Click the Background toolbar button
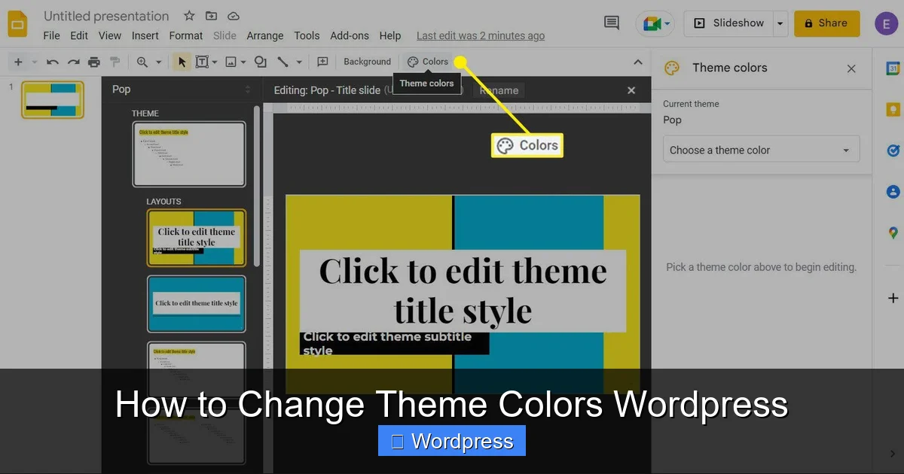Image resolution: width=904 pixels, height=474 pixels. pos(367,62)
